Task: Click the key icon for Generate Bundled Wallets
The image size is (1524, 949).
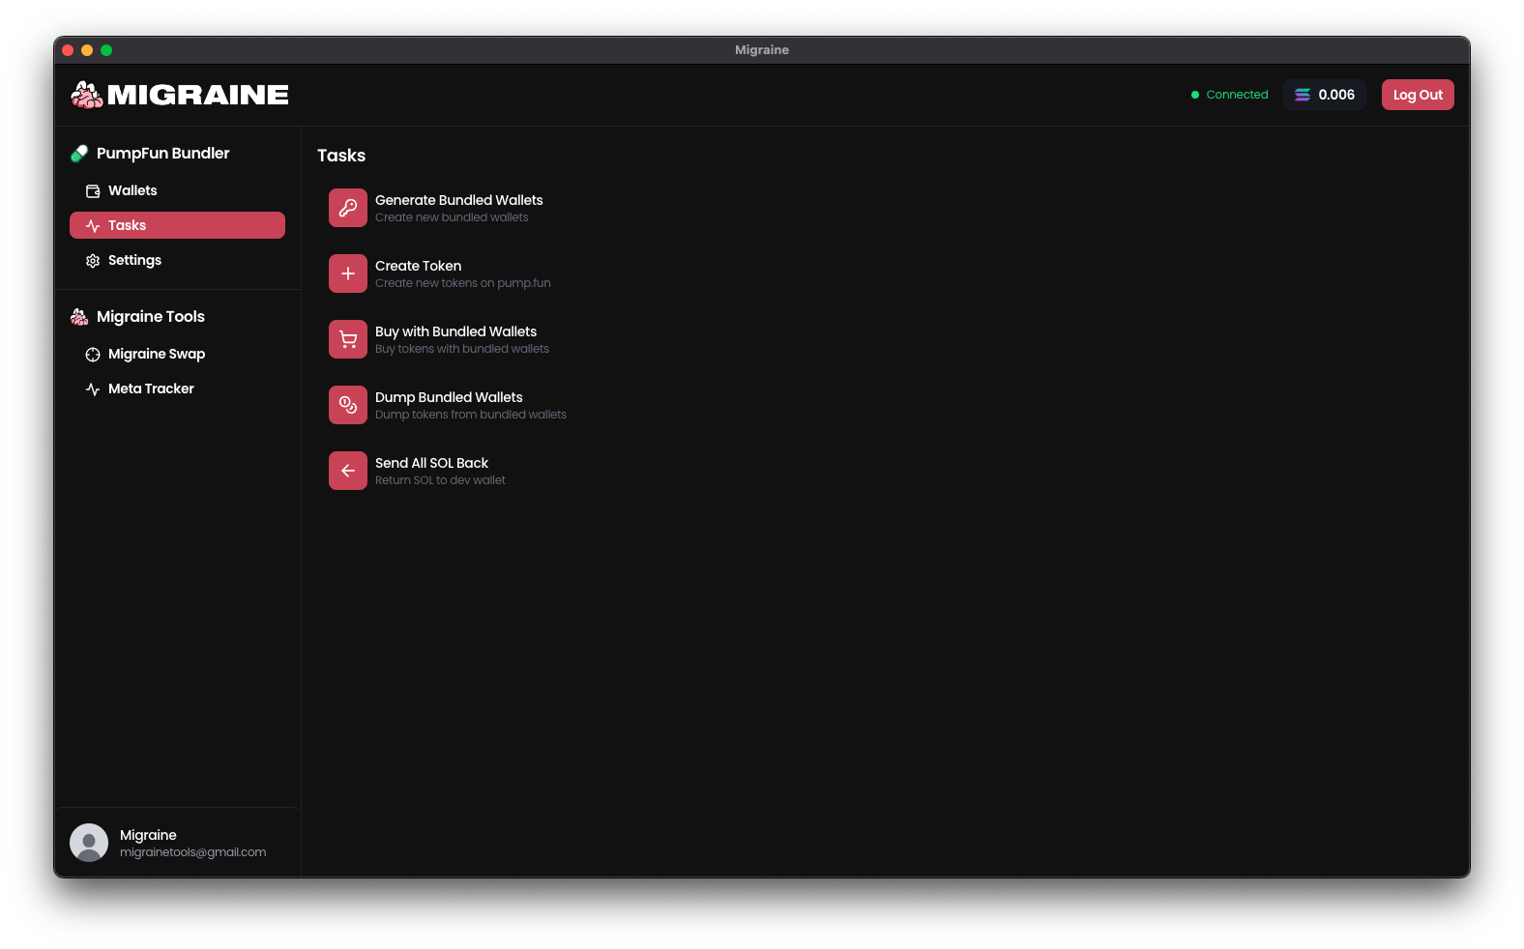Action: coord(348,208)
